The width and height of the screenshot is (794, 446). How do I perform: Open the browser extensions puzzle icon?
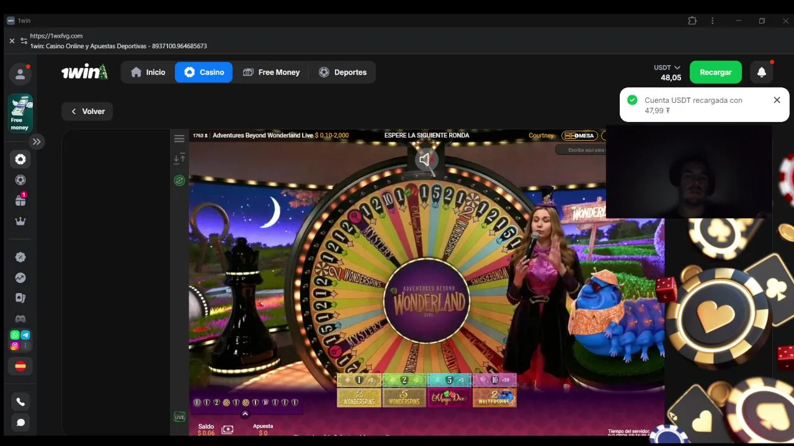692,20
